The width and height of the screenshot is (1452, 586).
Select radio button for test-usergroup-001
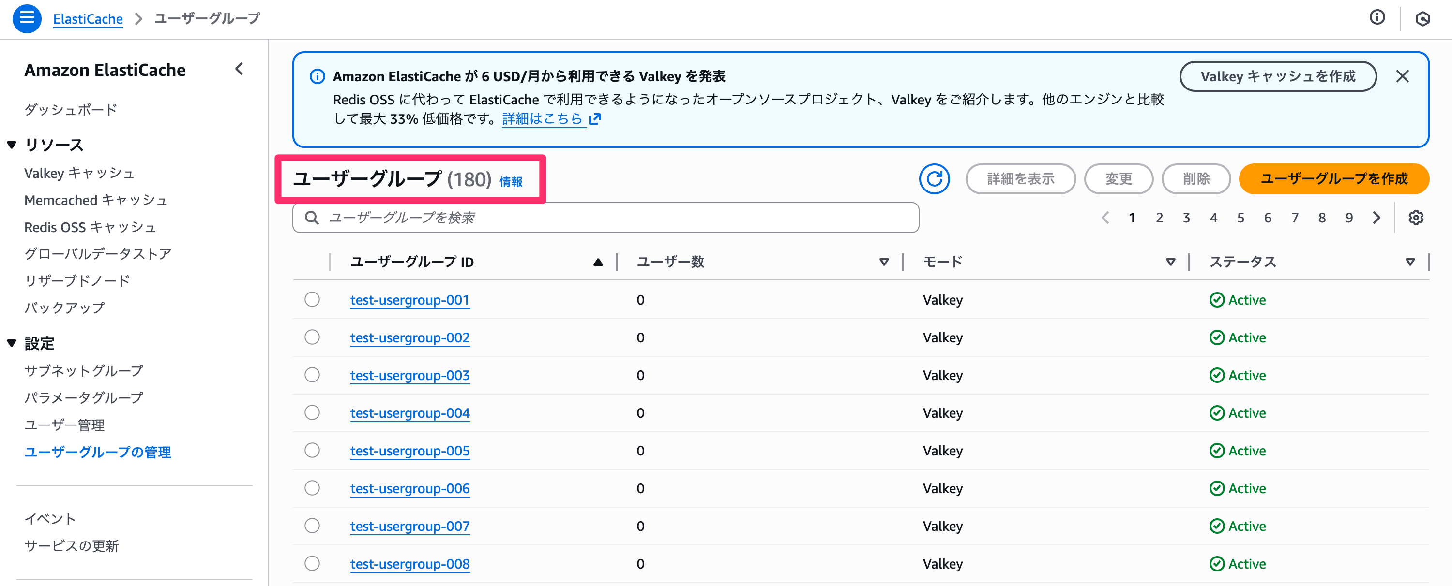[312, 299]
